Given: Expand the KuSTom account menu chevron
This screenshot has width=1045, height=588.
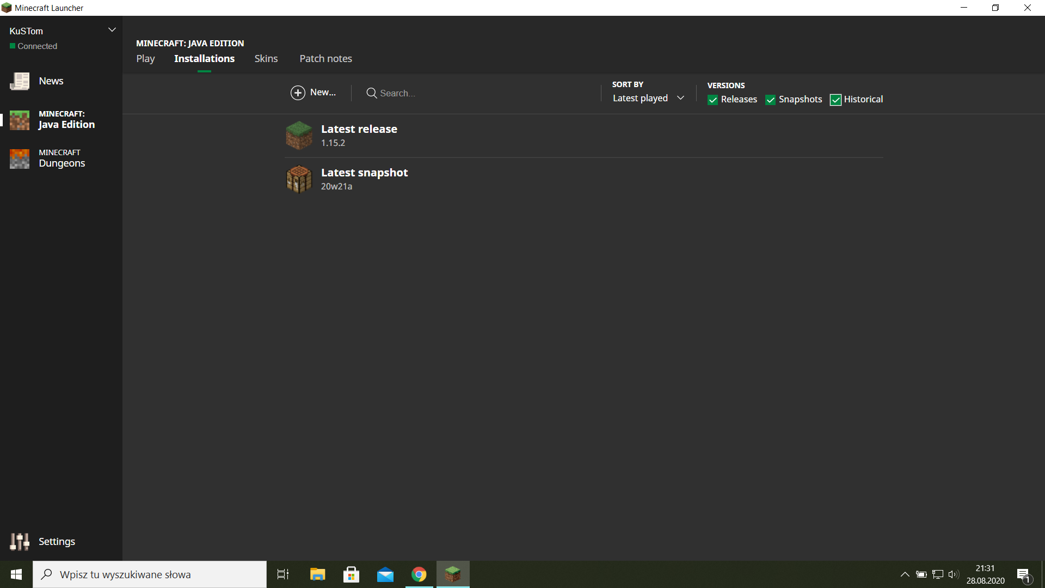Looking at the screenshot, I should point(112,30).
